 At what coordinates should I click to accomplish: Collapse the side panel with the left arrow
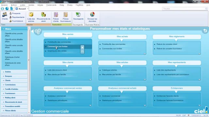click(32, 31)
